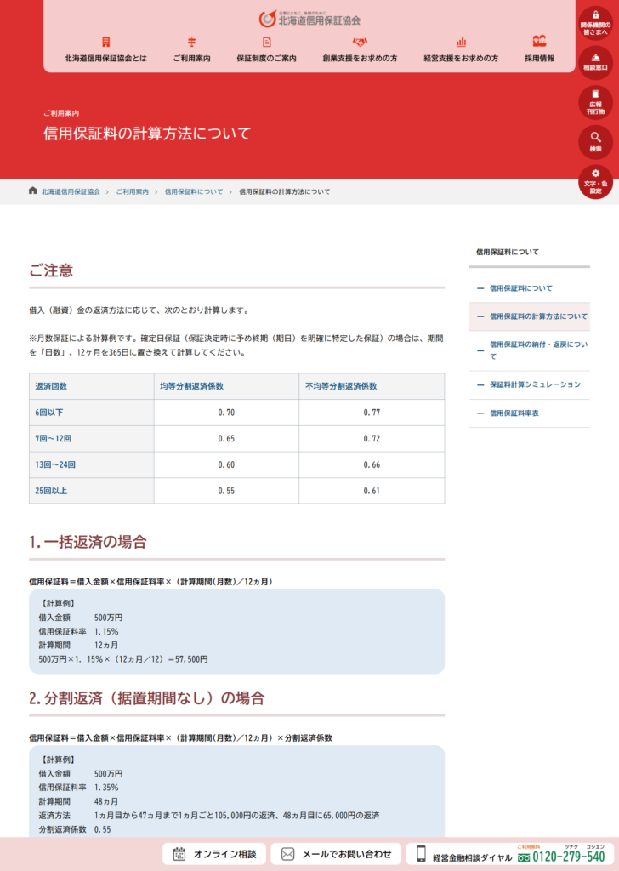Viewport: 619px width, 871px height.
Task: Click the メールでお問い合わせ button
Action: pos(335,854)
